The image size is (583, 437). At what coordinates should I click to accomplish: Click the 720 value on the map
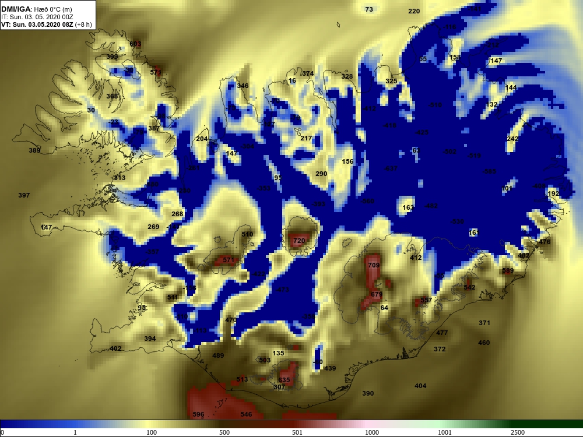point(299,241)
